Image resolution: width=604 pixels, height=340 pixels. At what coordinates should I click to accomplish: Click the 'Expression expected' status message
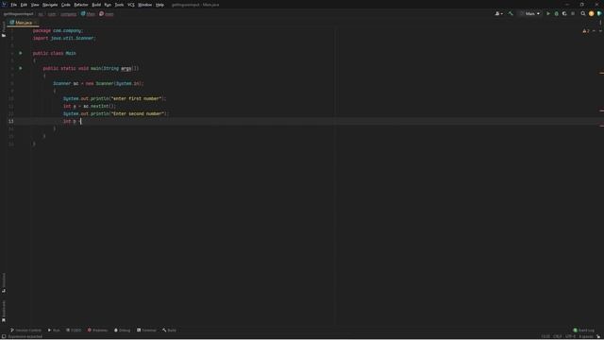click(x=25, y=337)
